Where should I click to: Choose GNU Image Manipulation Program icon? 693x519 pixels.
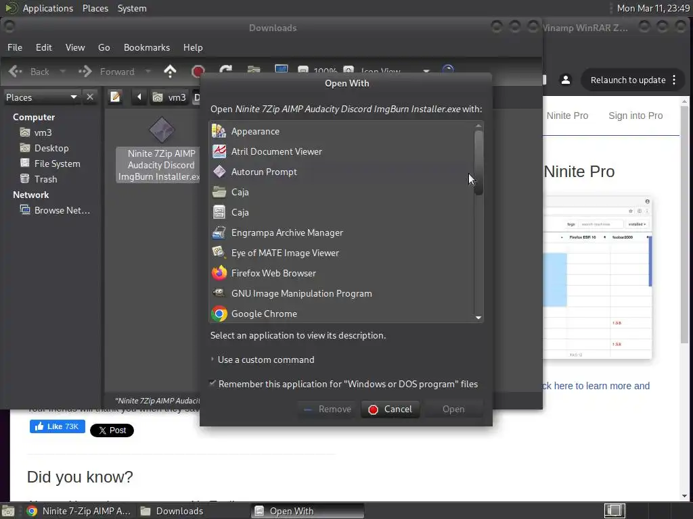(219, 293)
